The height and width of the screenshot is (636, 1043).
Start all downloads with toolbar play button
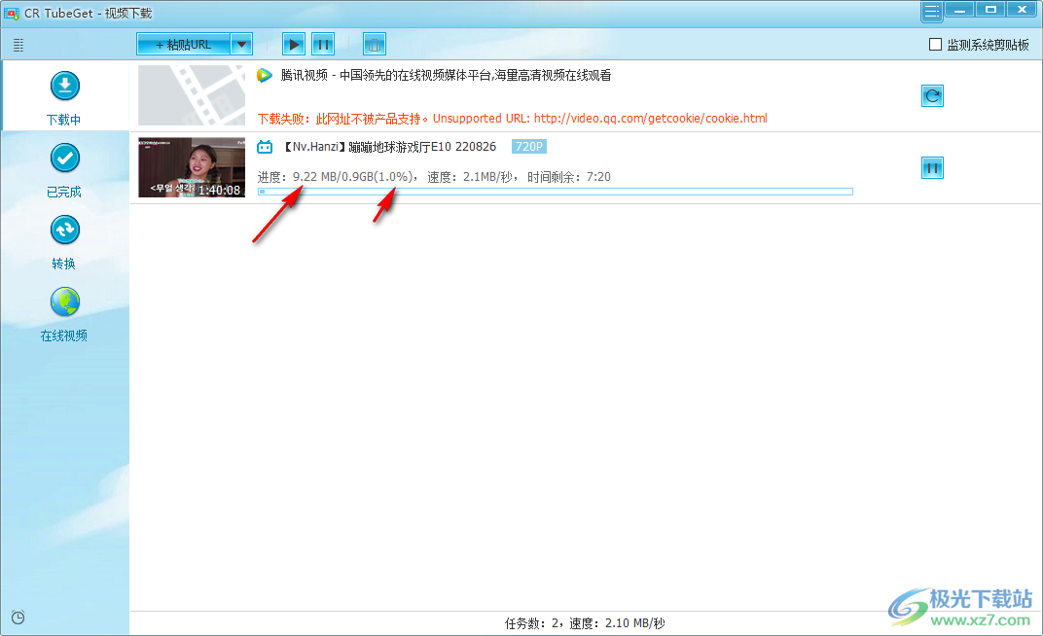click(294, 45)
